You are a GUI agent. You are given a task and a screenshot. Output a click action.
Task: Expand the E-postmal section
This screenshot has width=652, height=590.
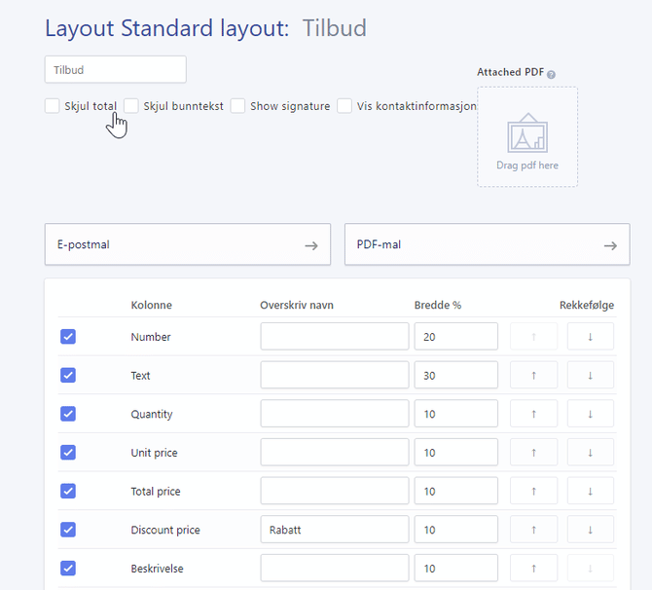point(188,244)
